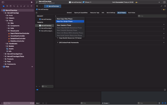
Task: Toggle the navigator sidebar panel icon
Action: (x=3, y=2)
